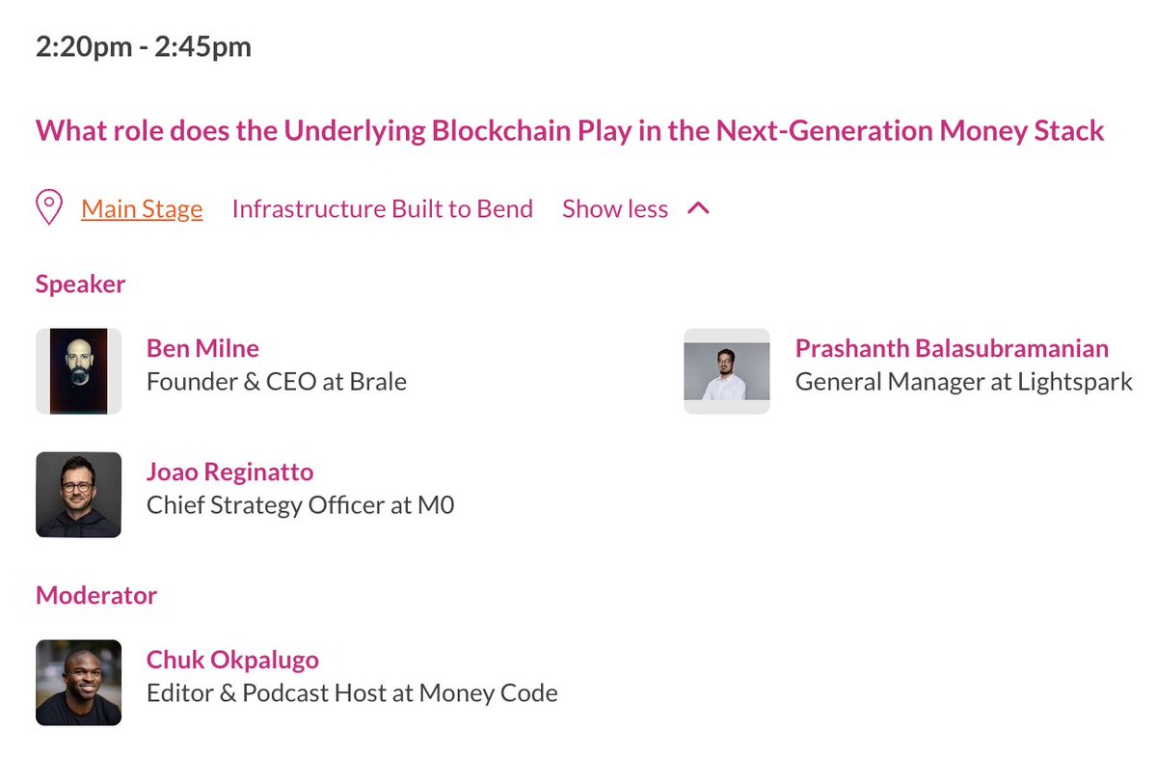Click Ben Milne's profile photo
Viewport: 1157px width, 757px height.
(x=78, y=371)
